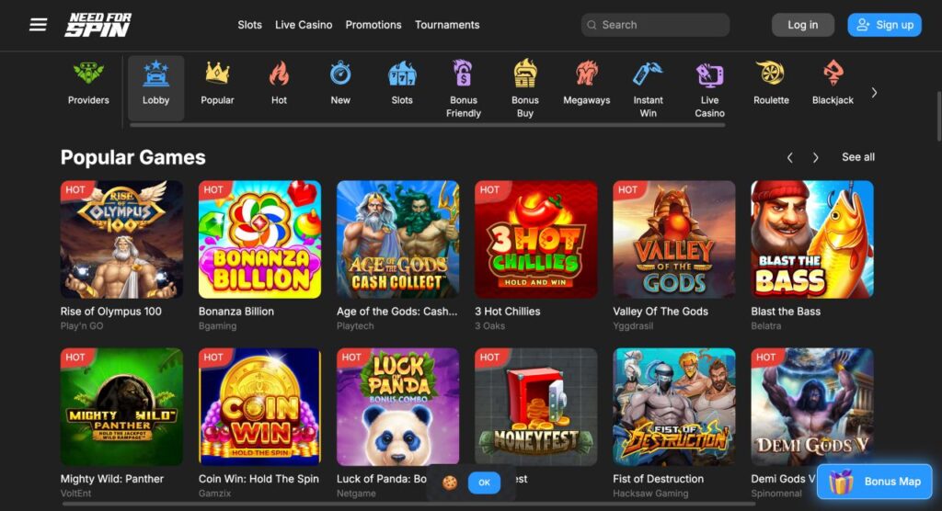
Task: Select the Popular crown icon
Action: [x=217, y=74]
